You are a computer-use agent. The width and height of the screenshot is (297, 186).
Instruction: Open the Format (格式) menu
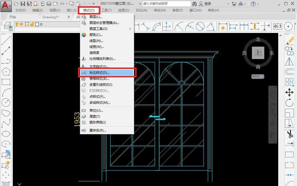(89, 10)
